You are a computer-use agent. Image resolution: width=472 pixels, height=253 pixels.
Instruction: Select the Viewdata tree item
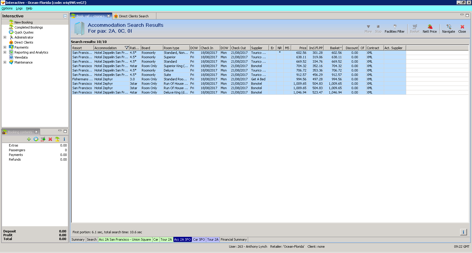pyautogui.click(x=21, y=57)
